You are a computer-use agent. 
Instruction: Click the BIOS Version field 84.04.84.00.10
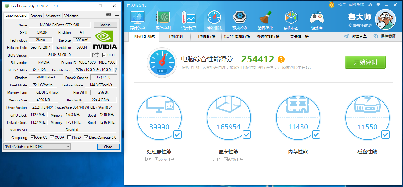point(60,55)
